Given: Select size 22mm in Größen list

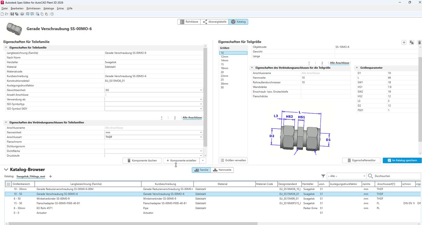Looking at the screenshot, I should pos(233,75).
